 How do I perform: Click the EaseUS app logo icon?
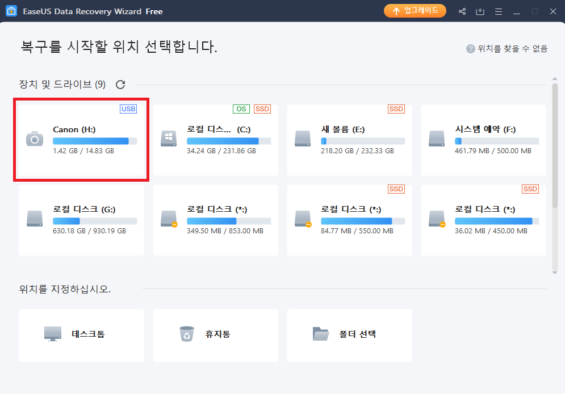click(x=11, y=11)
